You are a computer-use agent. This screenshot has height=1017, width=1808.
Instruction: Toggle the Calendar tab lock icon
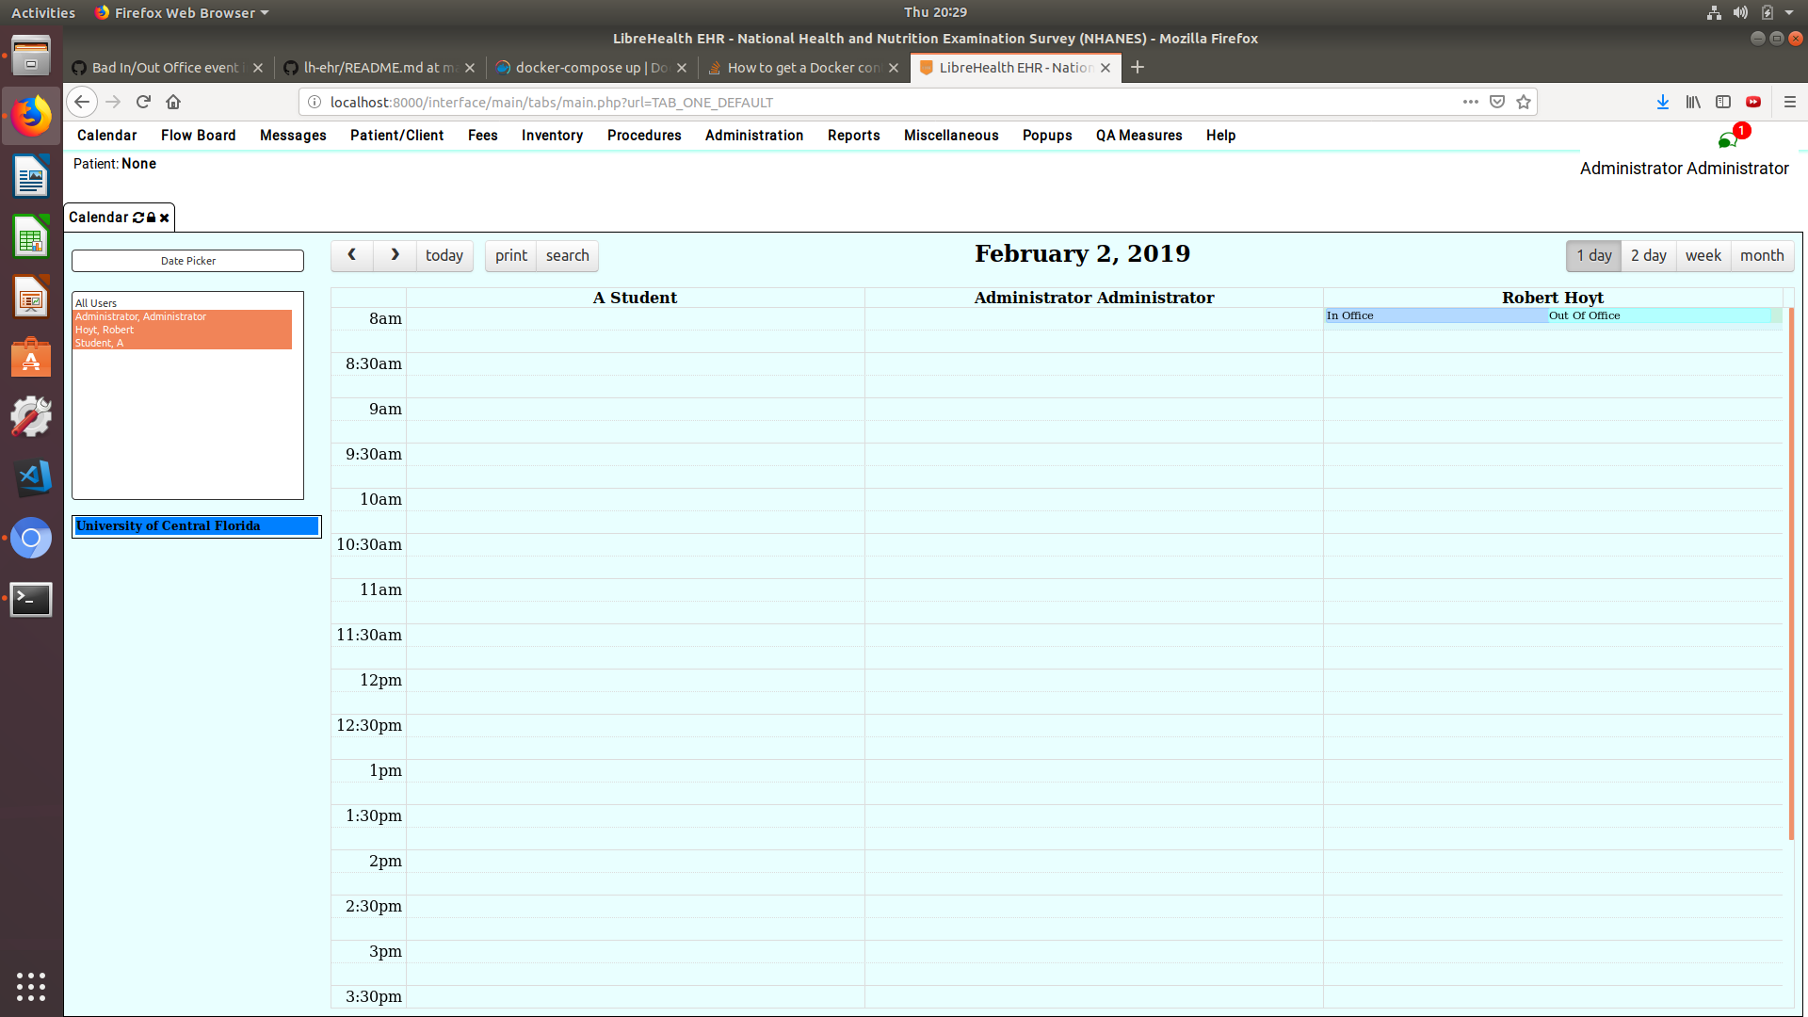coord(151,218)
